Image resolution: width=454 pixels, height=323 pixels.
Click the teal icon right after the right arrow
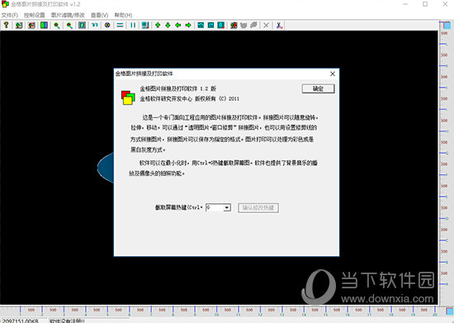(201, 26)
